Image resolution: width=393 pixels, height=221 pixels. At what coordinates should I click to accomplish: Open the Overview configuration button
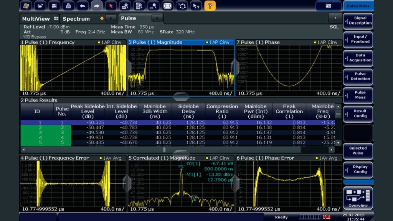358,198
